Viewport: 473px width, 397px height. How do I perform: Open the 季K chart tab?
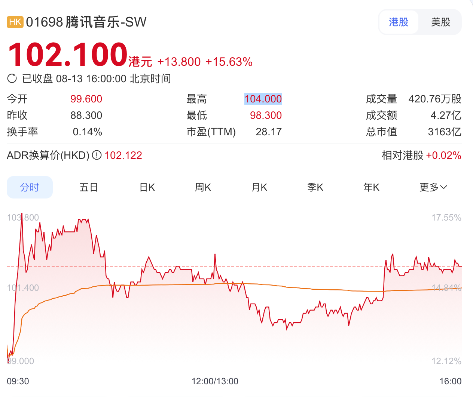(315, 187)
